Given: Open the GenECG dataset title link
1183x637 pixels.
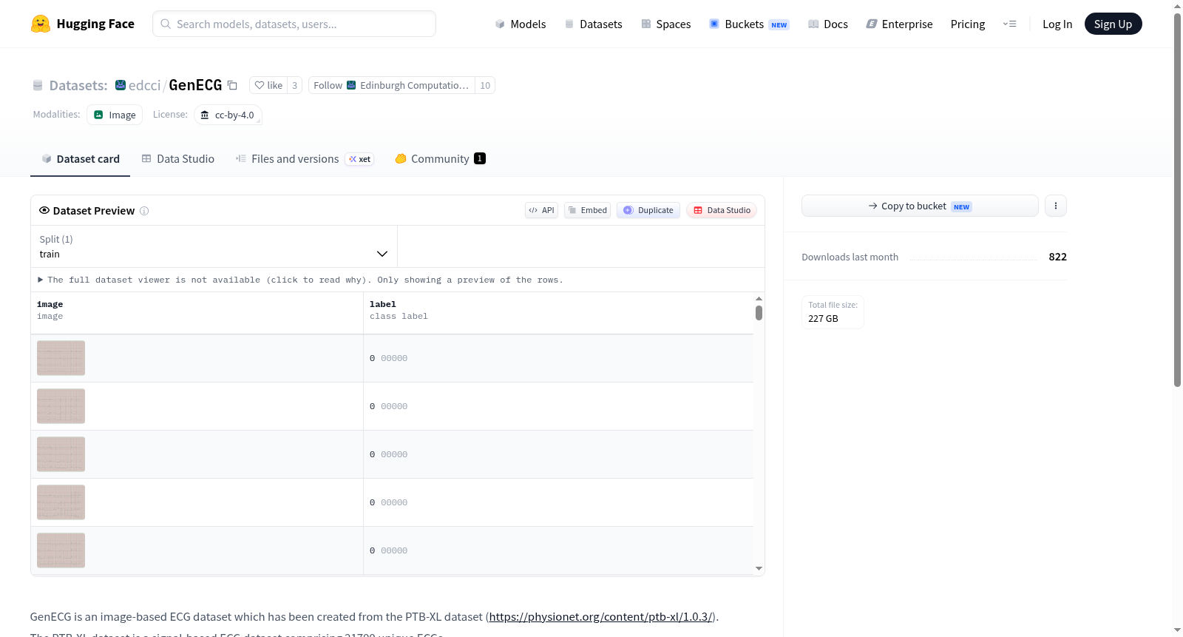Looking at the screenshot, I should (x=195, y=85).
